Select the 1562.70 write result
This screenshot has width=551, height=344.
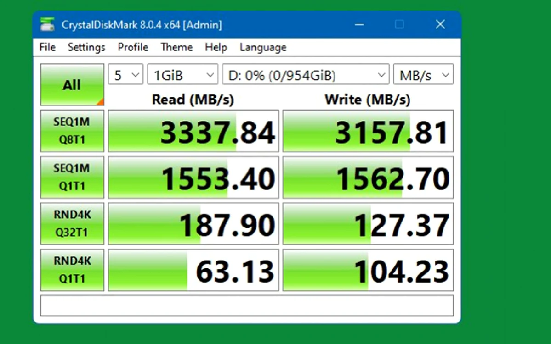point(368,177)
